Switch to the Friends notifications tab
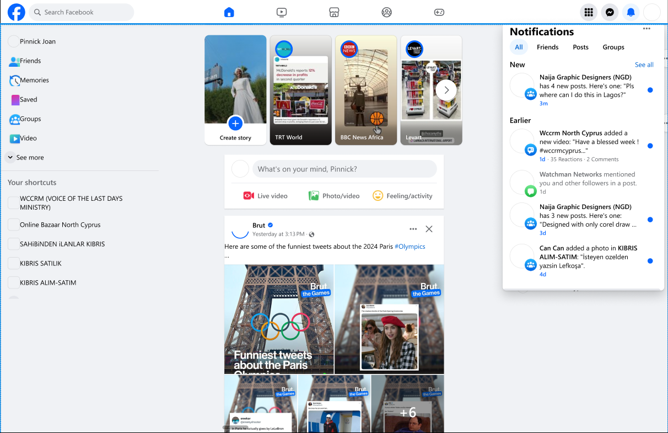 click(x=547, y=47)
